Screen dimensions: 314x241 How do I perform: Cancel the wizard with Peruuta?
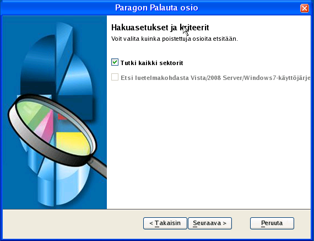click(x=272, y=223)
